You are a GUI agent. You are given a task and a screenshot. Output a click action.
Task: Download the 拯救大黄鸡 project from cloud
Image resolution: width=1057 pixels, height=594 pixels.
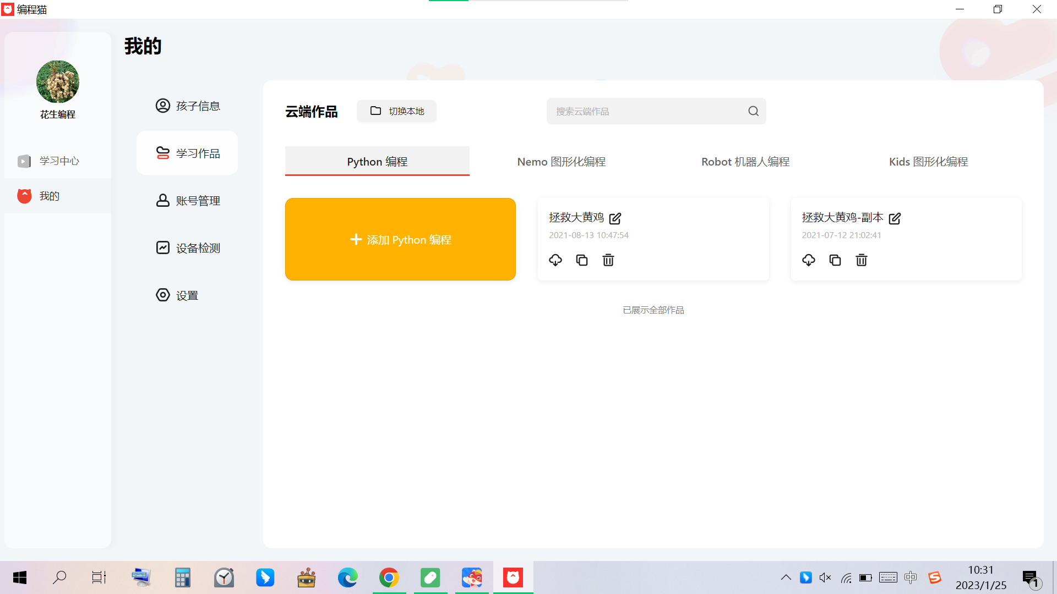pyautogui.click(x=555, y=260)
